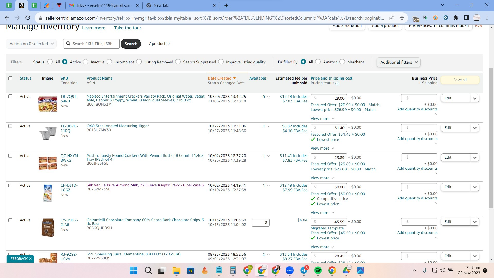Screen dimensions: 494x278
Task: Select Incomplete status filter
Action: 109,62
